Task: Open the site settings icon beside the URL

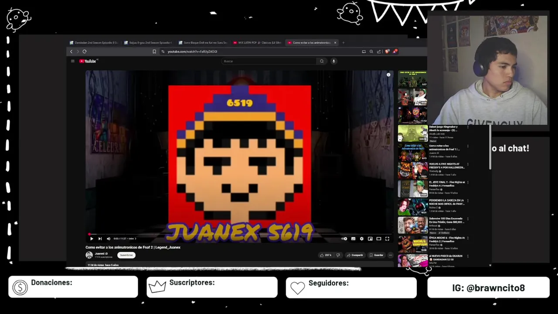Action: pyautogui.click(x=163, y=51)
